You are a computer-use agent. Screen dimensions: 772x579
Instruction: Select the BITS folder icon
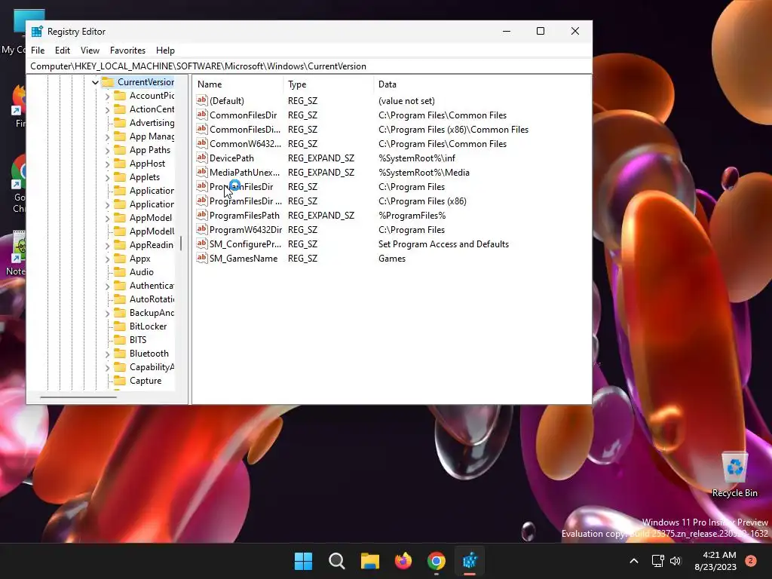click(x=120, y=340)
